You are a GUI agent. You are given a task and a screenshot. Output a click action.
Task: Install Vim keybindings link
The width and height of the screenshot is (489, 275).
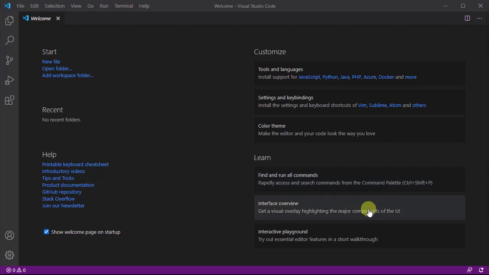click(362, 105)
